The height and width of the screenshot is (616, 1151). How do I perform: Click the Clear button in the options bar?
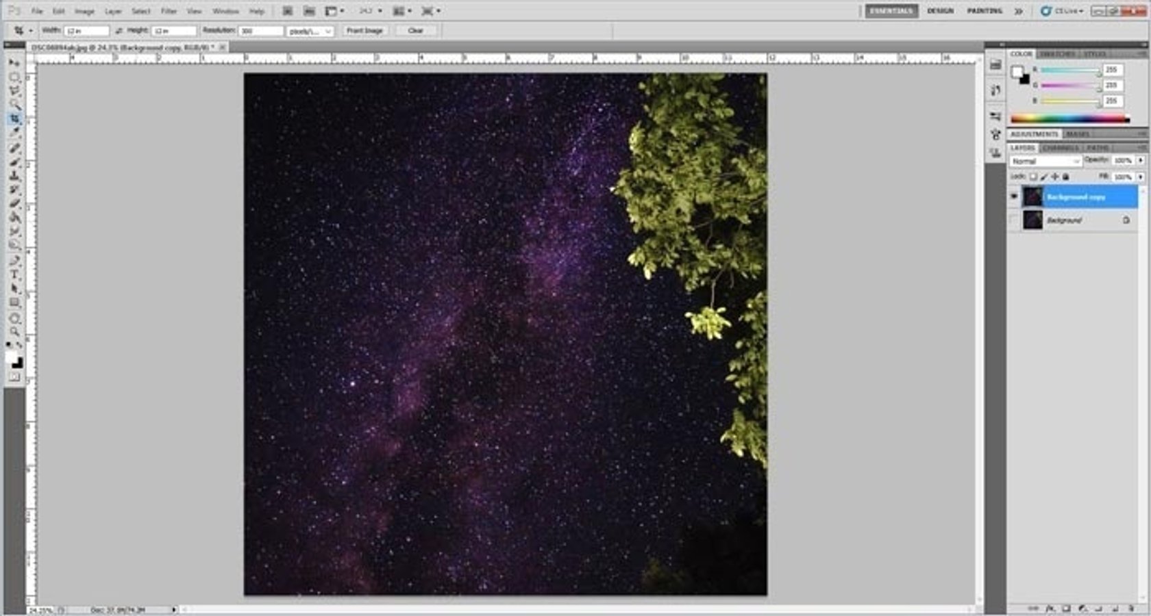[x=417, y=30]
